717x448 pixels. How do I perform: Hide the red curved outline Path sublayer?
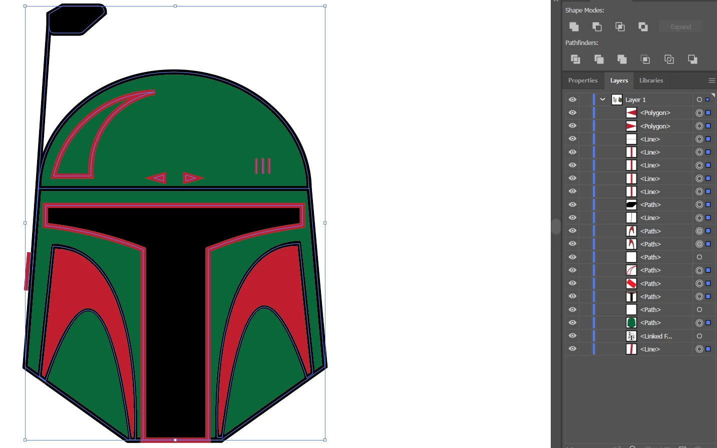[572, 270]
